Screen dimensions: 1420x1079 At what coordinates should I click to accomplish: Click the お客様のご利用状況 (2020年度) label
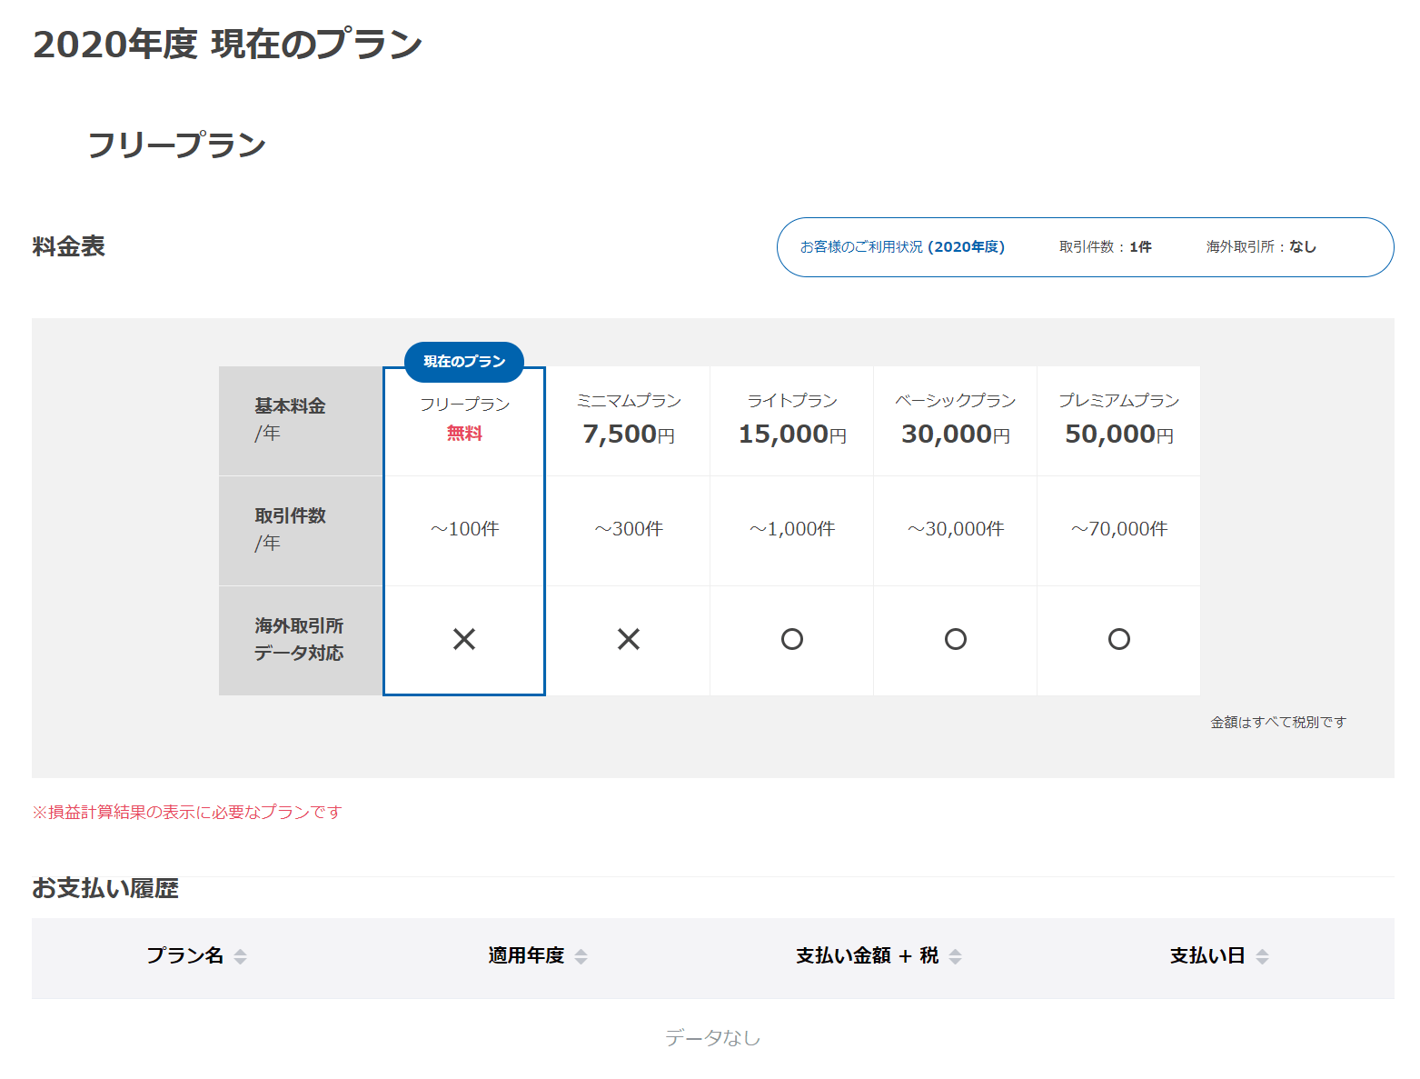pos(902,247)
